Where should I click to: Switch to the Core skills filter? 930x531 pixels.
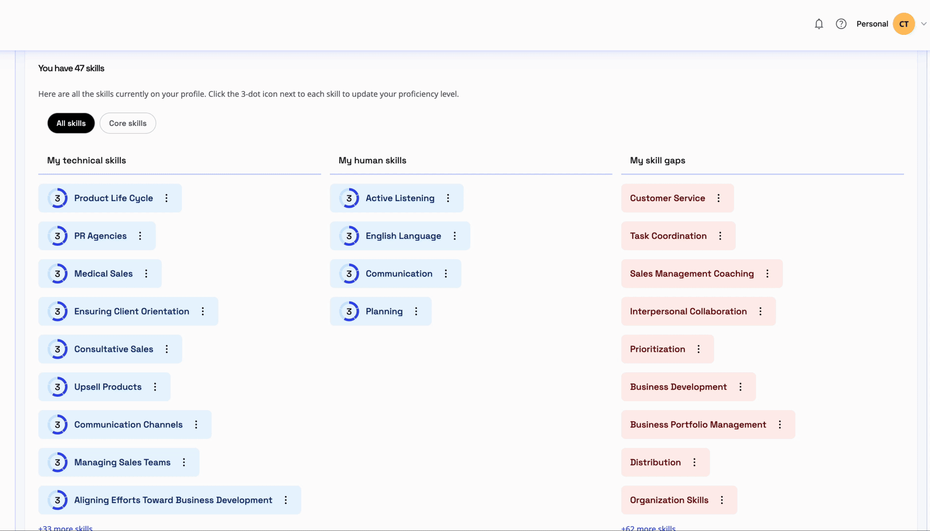coord(128,123)
